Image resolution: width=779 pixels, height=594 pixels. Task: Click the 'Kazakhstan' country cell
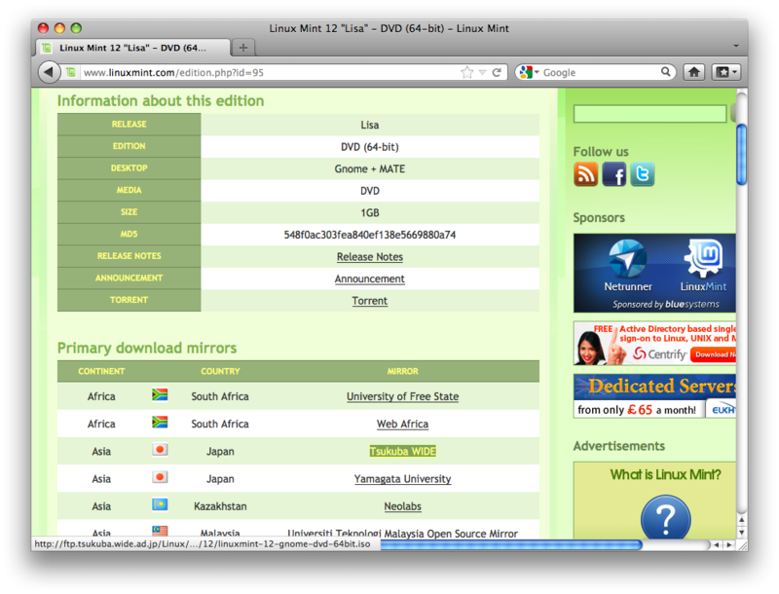tap(220, 506)
